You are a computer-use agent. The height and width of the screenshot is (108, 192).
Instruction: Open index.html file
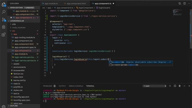tap(24, 77)
